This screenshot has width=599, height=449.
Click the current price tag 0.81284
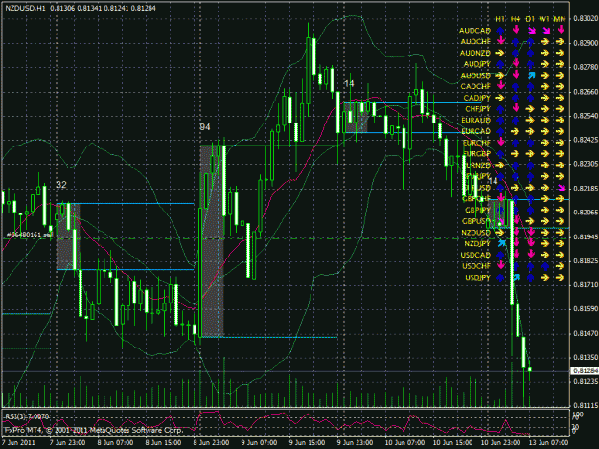[585, 370]
